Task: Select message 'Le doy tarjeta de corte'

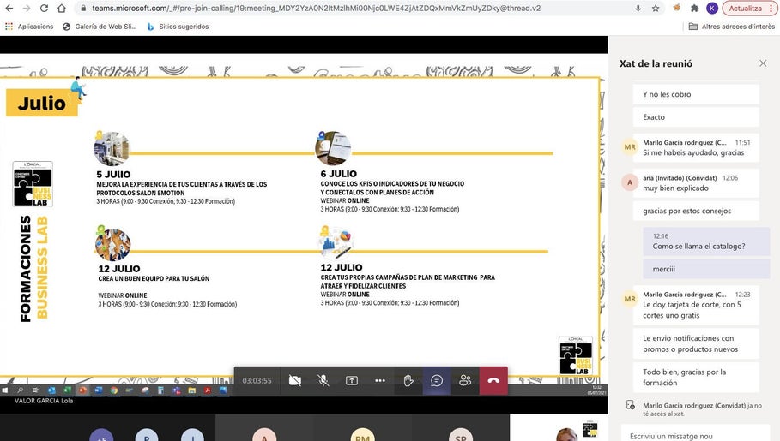Action: pyautogui.click(x=696, y=305)
